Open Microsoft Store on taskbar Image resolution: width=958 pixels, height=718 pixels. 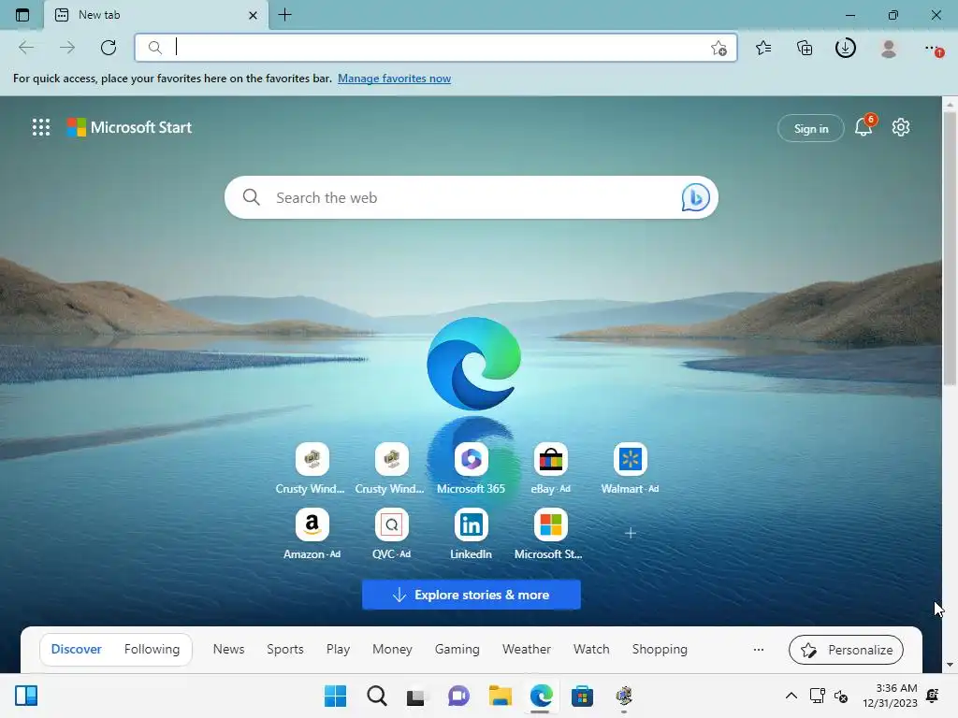point(582,696)
